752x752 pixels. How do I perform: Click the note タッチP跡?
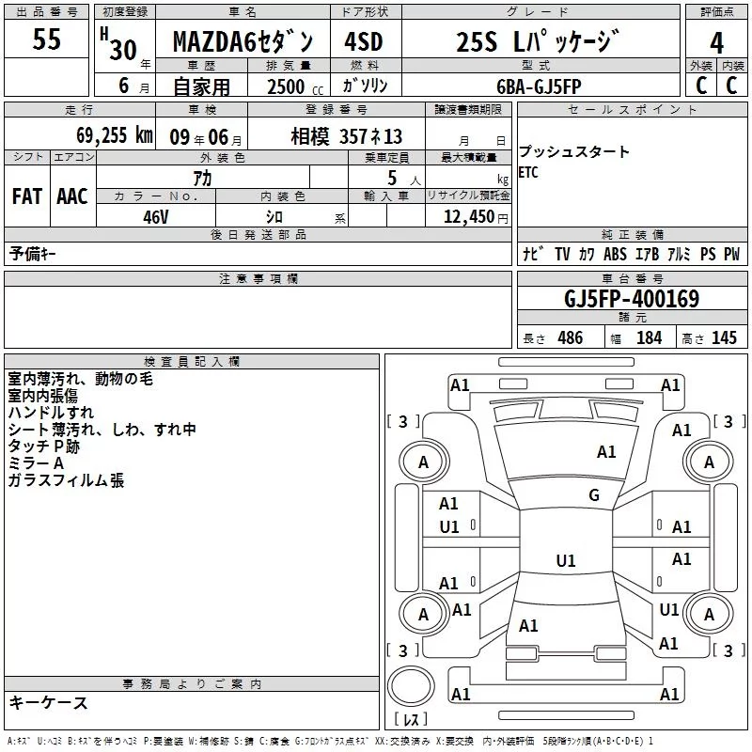point(43,446)
